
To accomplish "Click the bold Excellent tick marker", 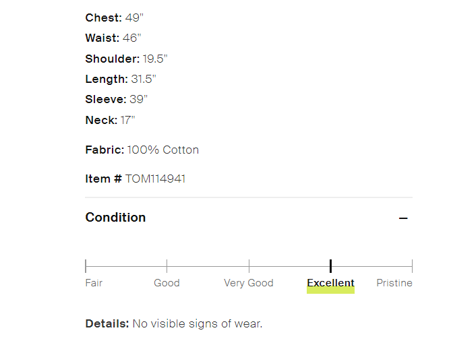I will 330,266.
